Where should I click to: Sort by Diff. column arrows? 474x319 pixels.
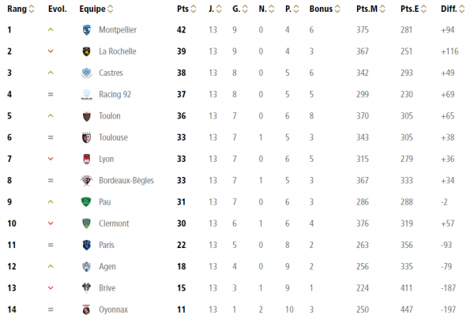tap(461, 9)
